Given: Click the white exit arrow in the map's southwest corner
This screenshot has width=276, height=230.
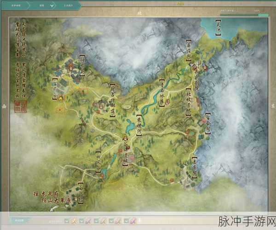Looking at the screenshot, I should pyautogui.click(x=53, y=208).
